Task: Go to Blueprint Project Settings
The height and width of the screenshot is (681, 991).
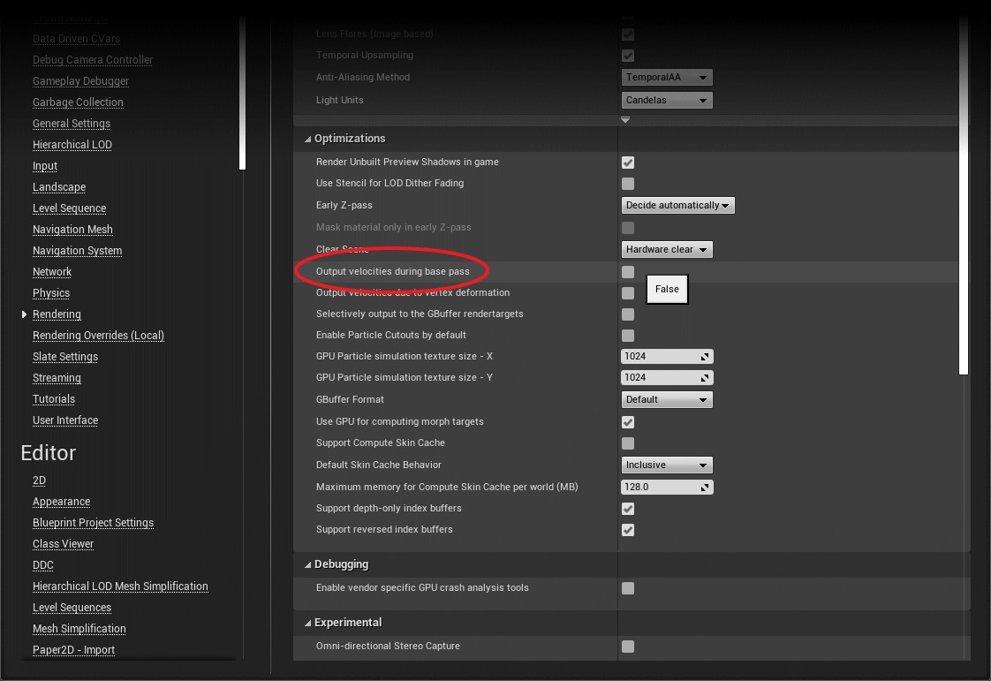Action: point(93,522)
